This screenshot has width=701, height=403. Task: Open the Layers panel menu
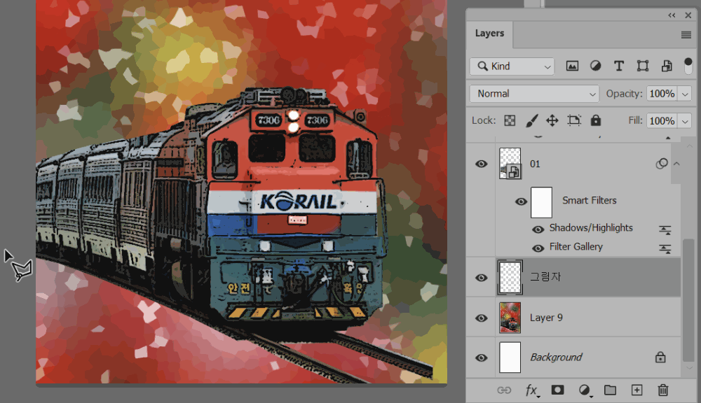tap(686, 35)
